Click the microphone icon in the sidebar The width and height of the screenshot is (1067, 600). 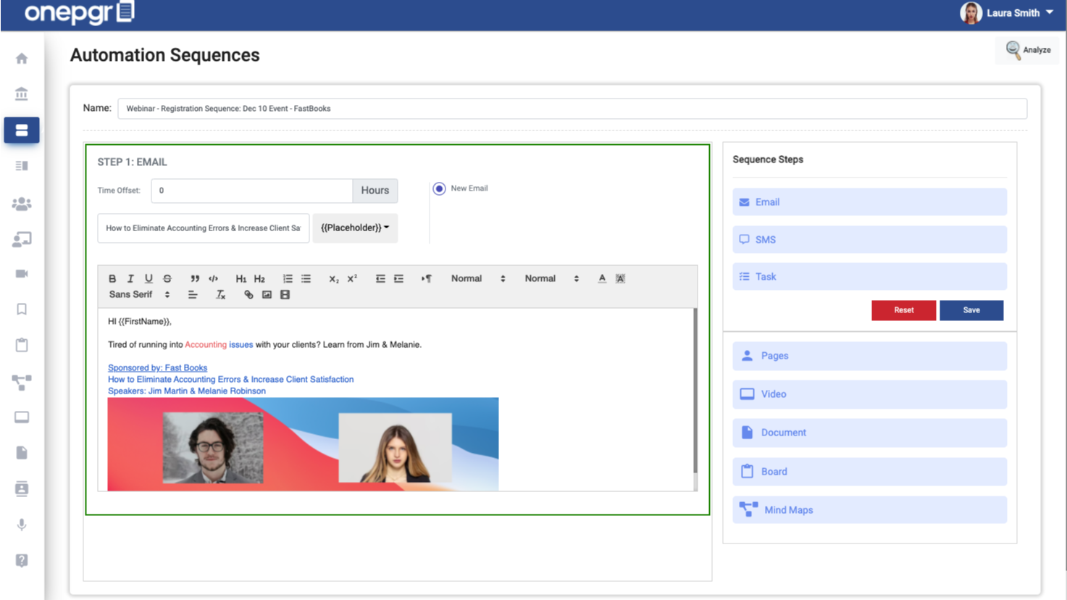point(22,524)
